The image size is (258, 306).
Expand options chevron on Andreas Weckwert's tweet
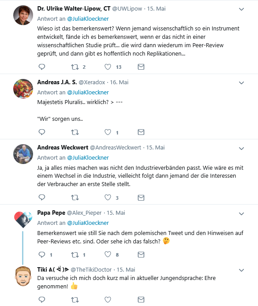241,149
